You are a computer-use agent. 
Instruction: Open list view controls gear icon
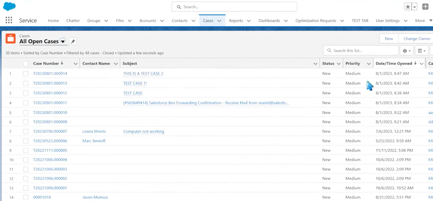pos(406,51)
